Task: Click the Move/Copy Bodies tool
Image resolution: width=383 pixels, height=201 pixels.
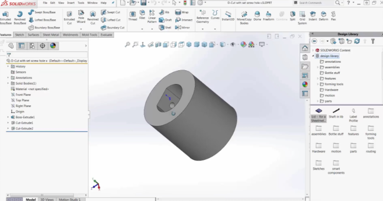Action: pos(244,17)
